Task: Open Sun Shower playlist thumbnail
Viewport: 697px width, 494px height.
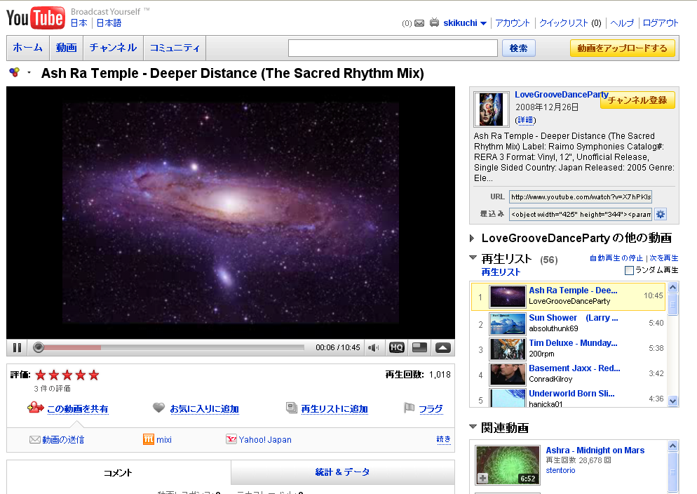Action: 507,323
